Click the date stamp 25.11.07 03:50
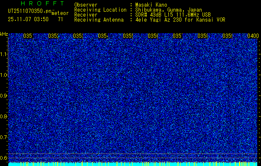Screen dimensions: 261x166 [28, 20]
